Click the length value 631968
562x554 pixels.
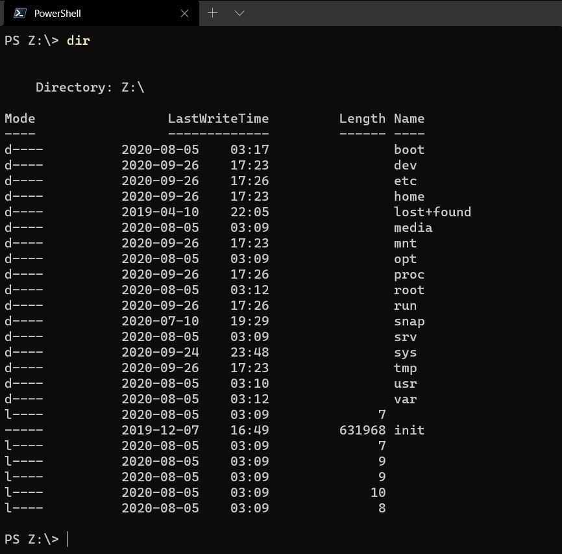362,430
